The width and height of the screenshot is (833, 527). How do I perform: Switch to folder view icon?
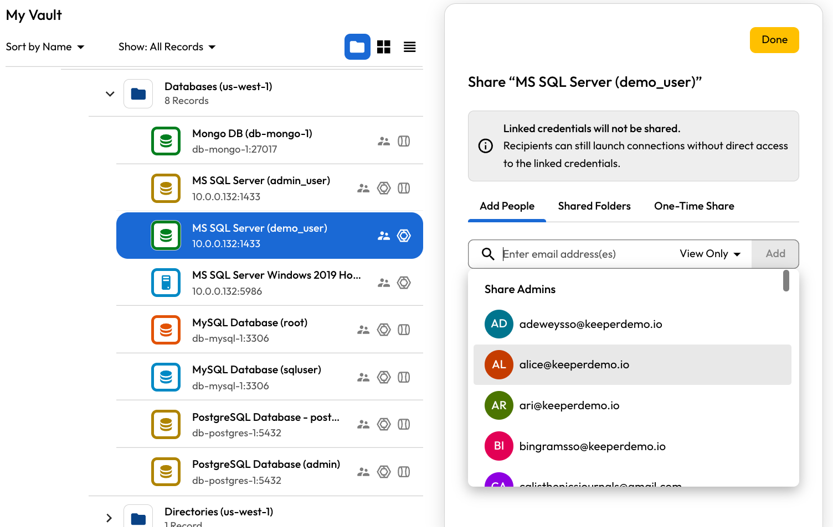coord(357,47)
